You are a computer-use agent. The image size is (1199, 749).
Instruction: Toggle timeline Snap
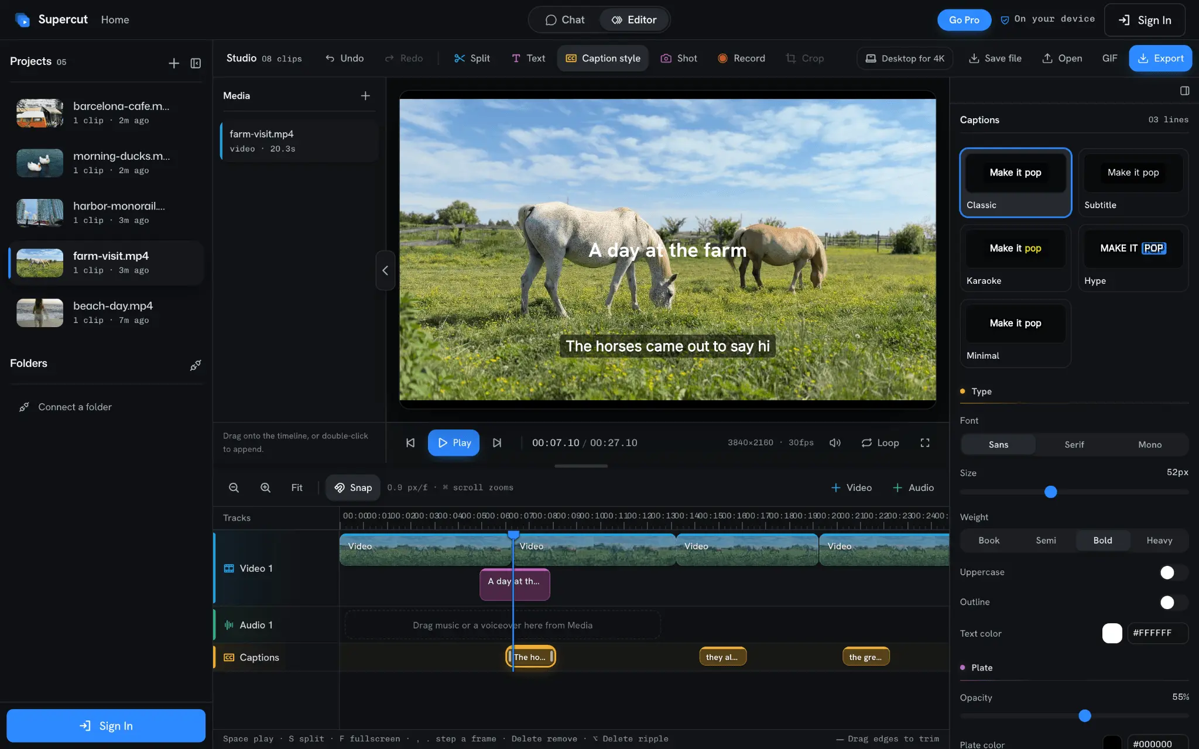[353, 487]
